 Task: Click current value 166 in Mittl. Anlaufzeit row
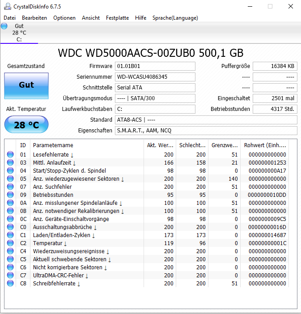pos(169,163)
